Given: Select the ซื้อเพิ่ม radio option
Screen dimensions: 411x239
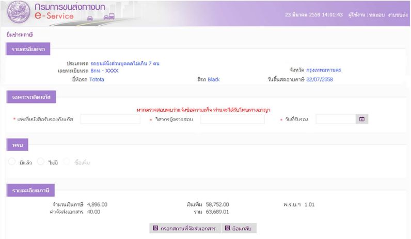Looking at the screenshot, I should (x=66, y=162).
